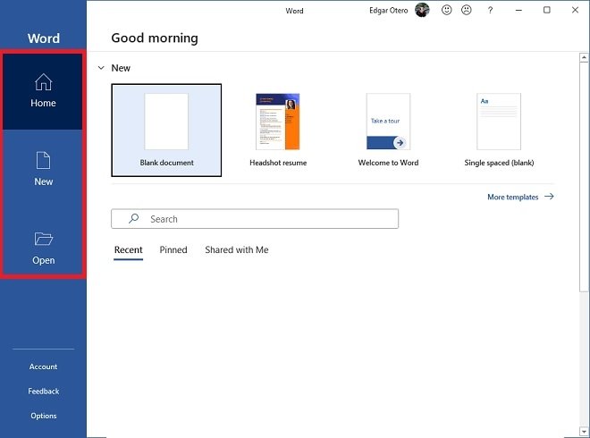Collapse the New templates section chevron
590x438 pixels.
tap(101, 68)
